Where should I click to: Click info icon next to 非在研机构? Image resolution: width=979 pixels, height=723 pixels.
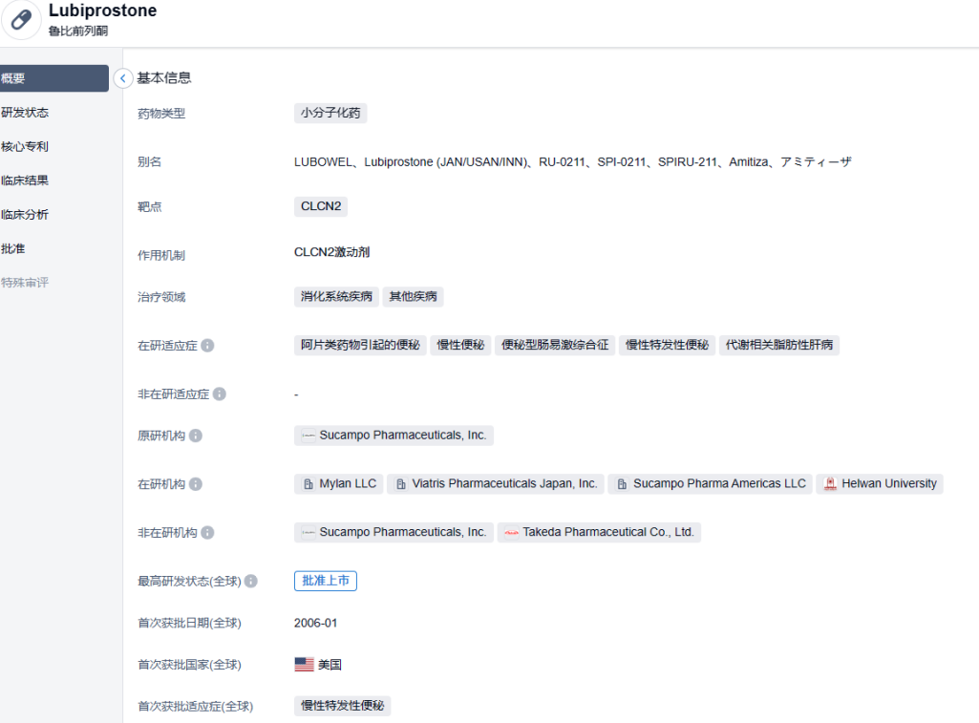point(207,533)
